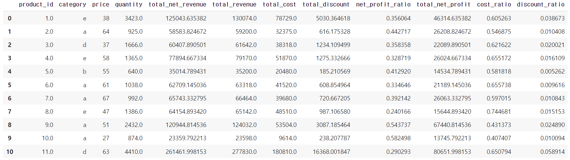Image resolution: width=570 pixels, height=160 pixels.
Task: Click total_net_profit value 46314.635382
Action: (x=452, y=18)
